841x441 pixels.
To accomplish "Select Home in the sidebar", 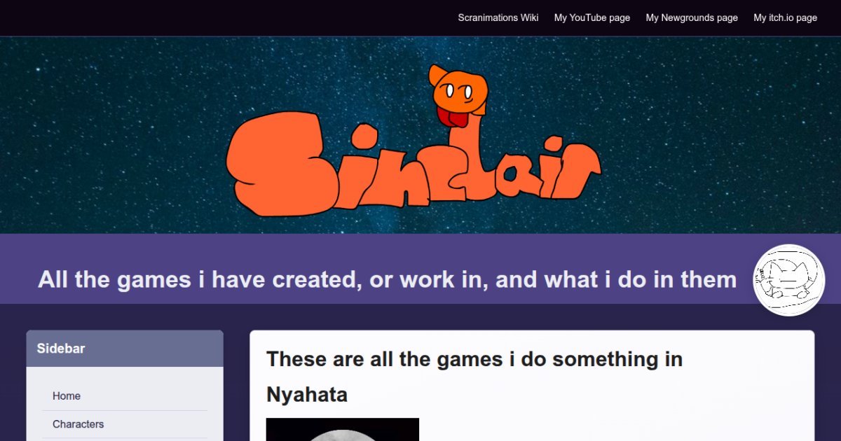I will [x=67, y=396].
